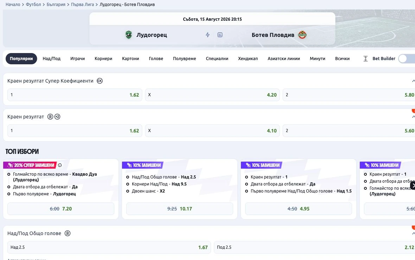Click Голмайстор по всяко време - Квадво Дуа

click(55, 177)
